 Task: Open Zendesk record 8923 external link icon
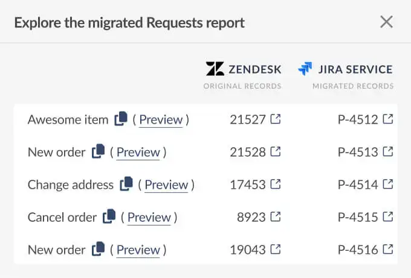pos(276,216)
